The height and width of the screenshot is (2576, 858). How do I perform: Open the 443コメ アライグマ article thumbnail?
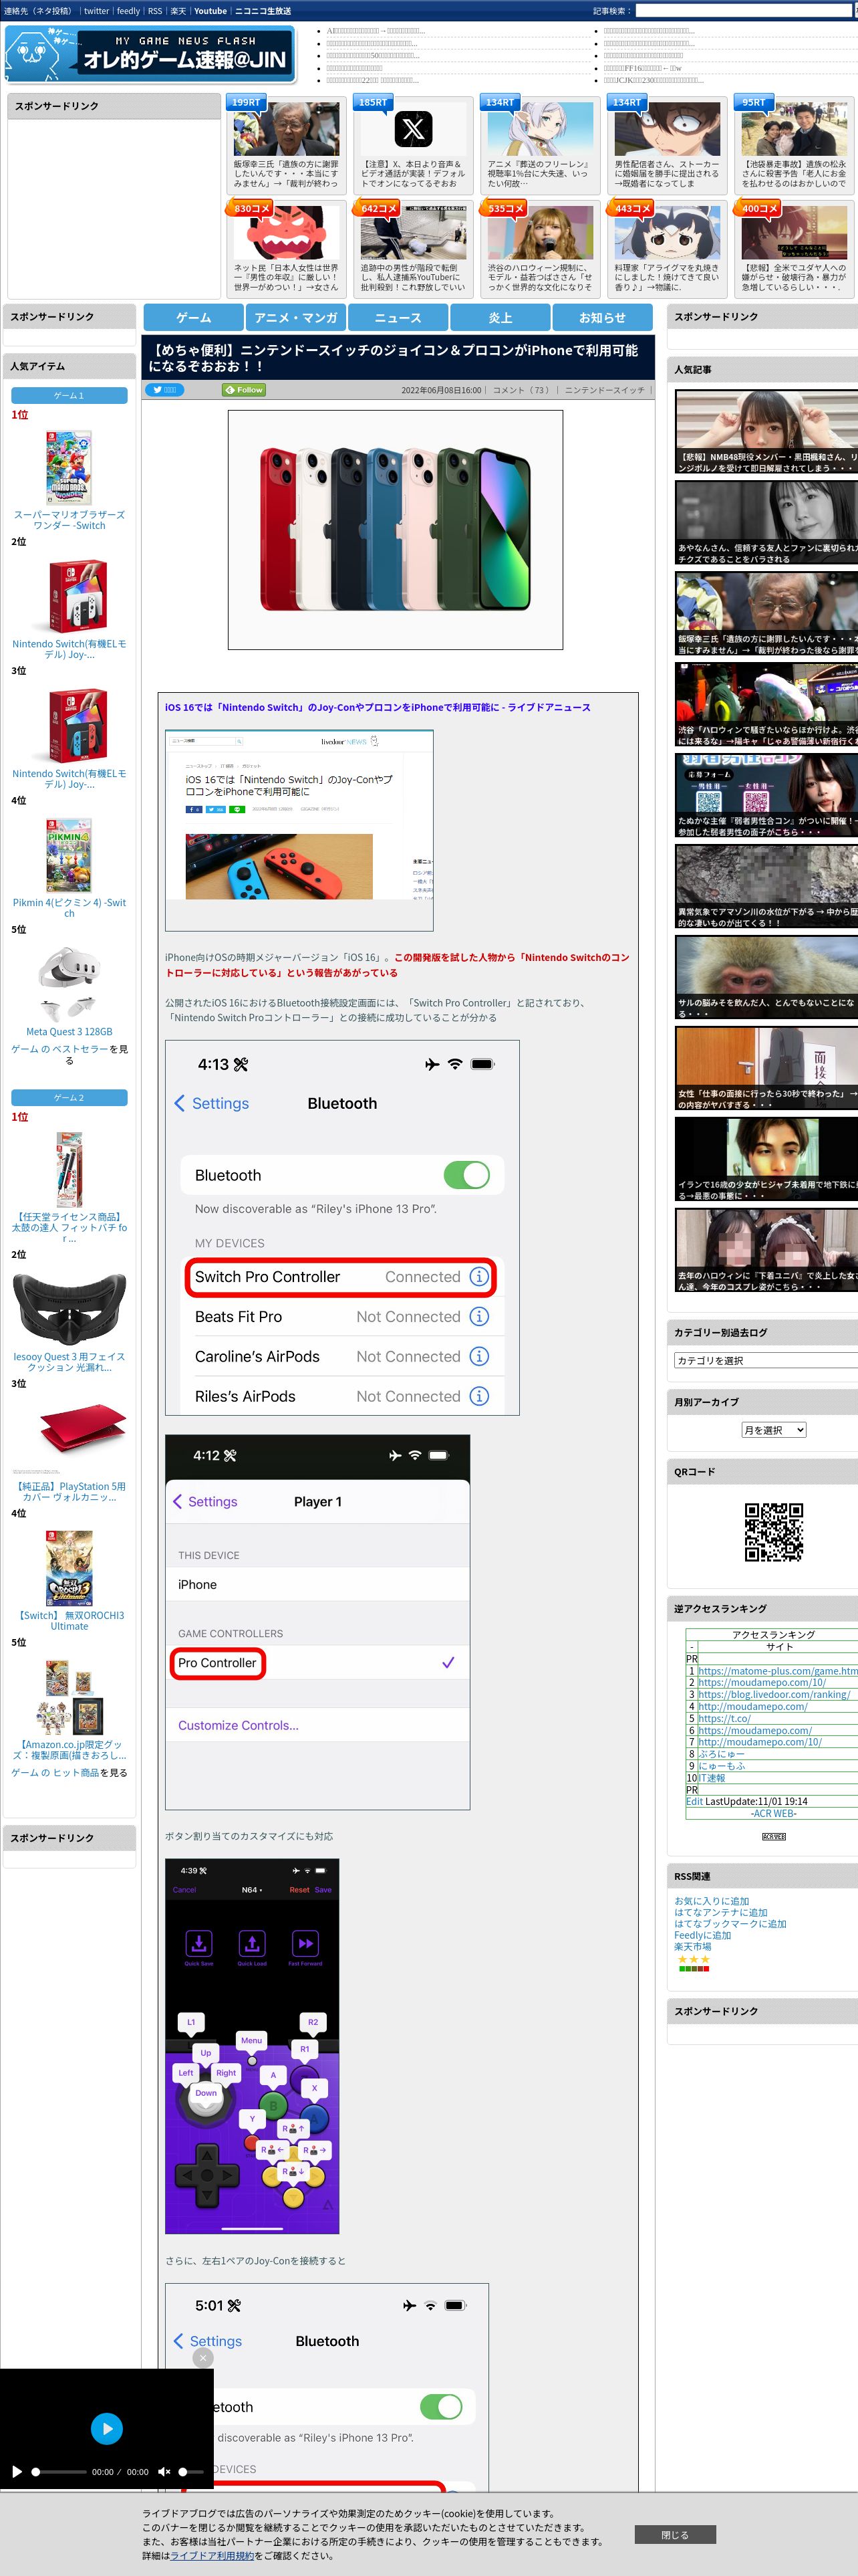tap(666, 233)
